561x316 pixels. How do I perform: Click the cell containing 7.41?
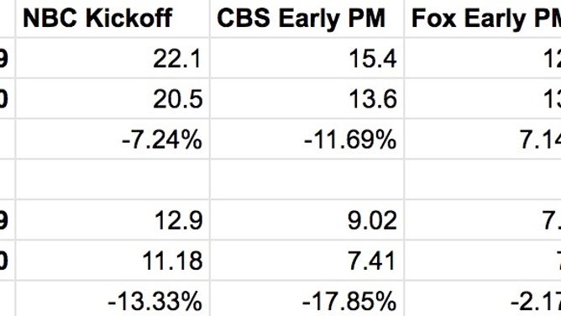click(x=307, y=261)
